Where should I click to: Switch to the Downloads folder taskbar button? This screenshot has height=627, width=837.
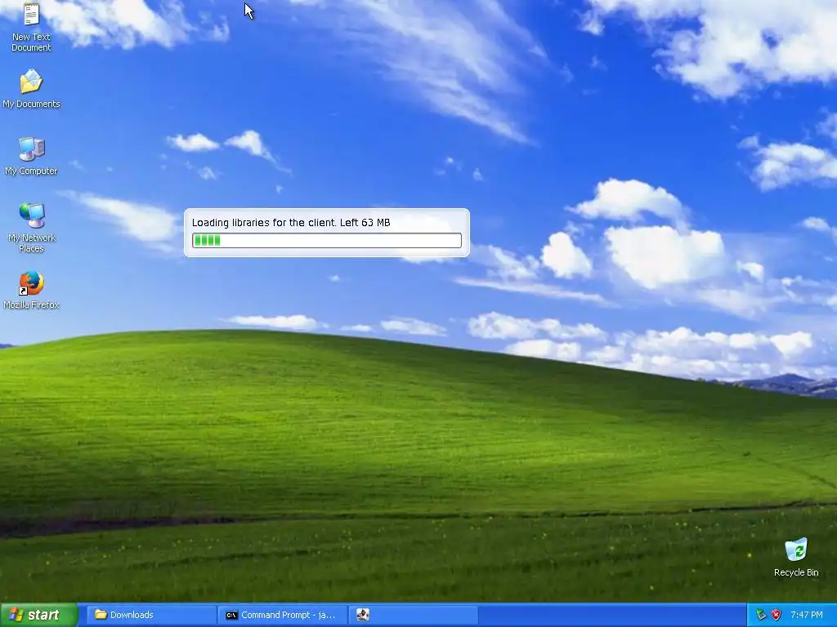click(x=151, y=615)
